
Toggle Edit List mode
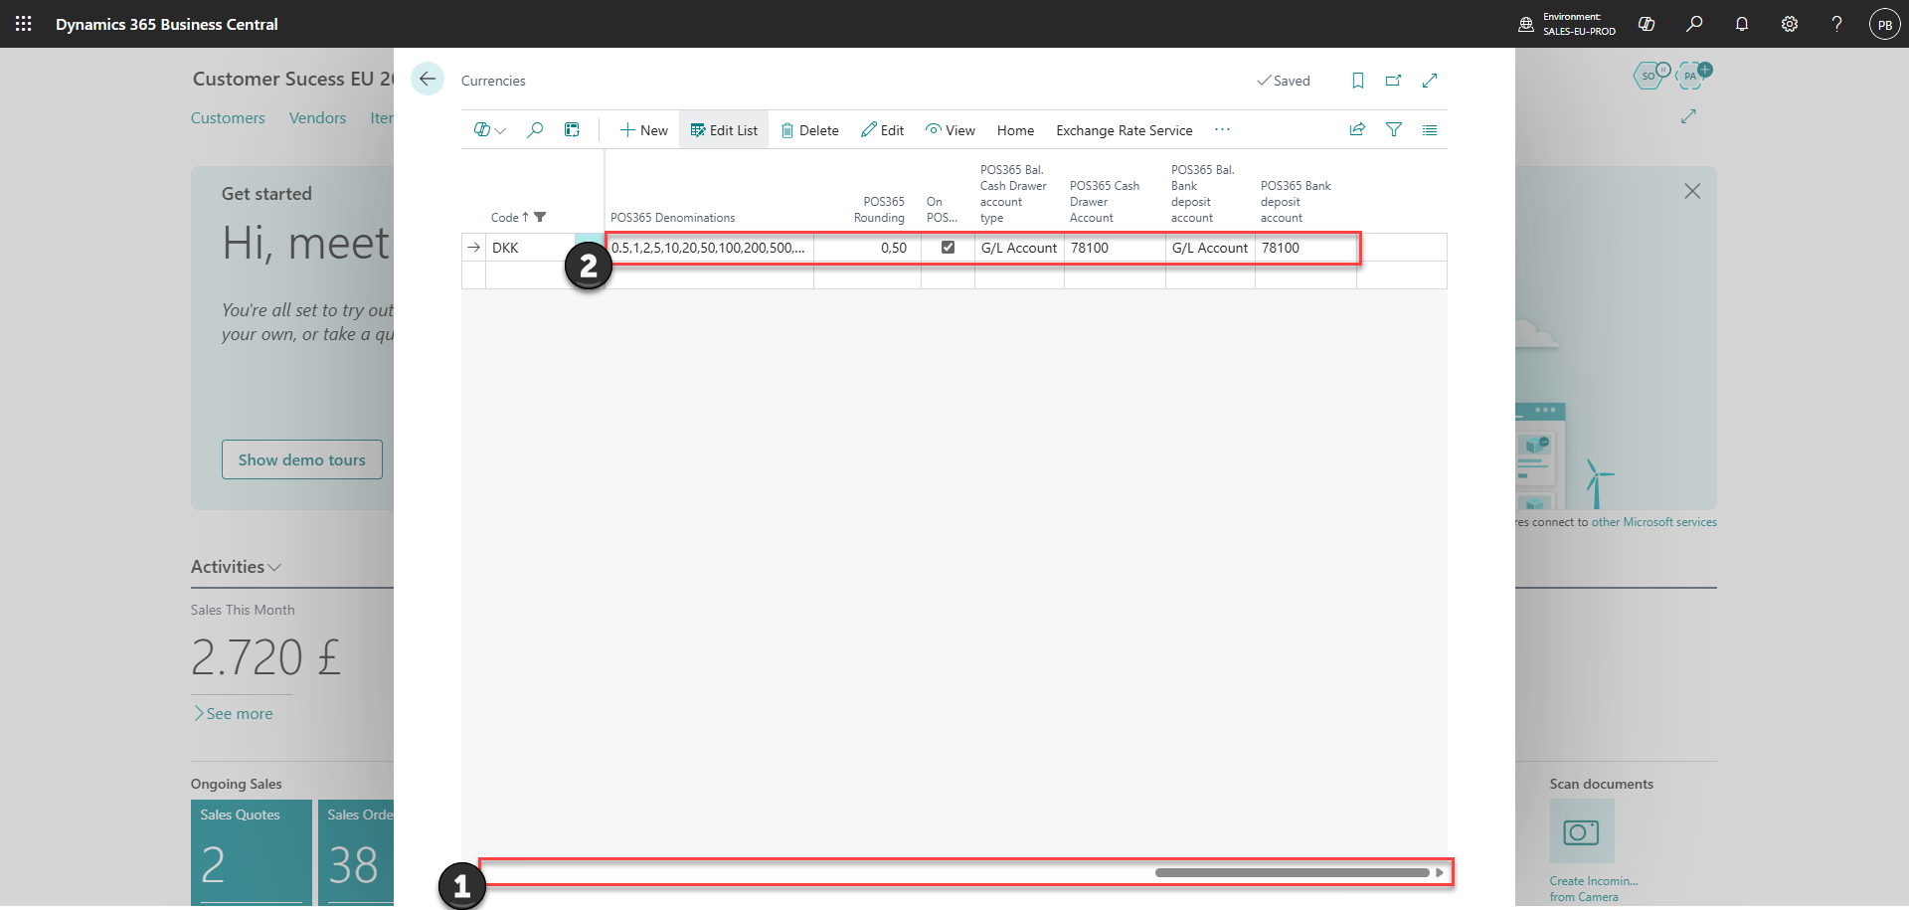point(724,130)
